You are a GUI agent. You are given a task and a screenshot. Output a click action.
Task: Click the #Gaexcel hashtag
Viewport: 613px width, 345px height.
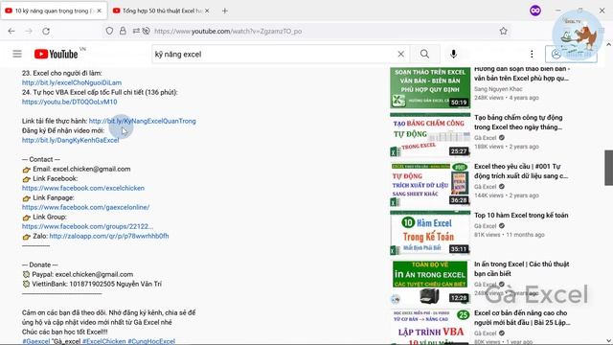coord(36,341)
